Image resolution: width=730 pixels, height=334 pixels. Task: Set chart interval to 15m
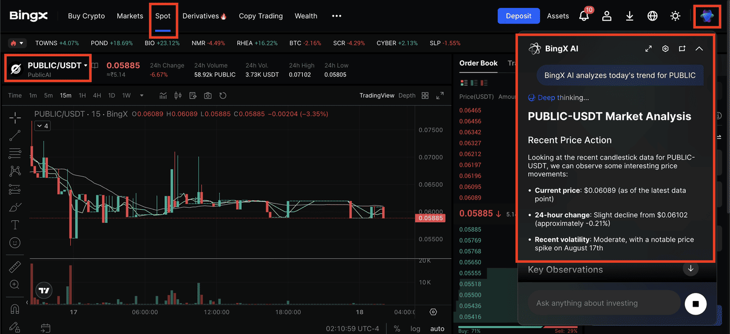(66, 95)
